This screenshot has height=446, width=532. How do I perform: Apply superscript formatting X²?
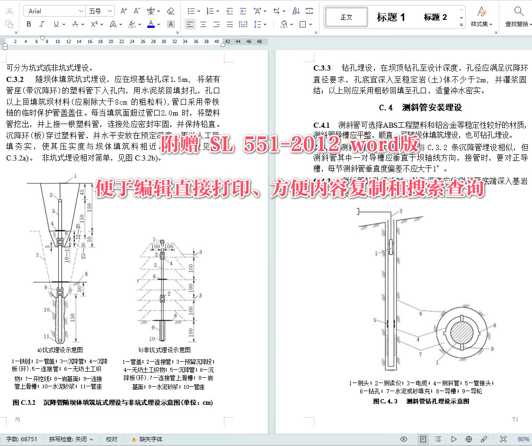click(94, 24)
